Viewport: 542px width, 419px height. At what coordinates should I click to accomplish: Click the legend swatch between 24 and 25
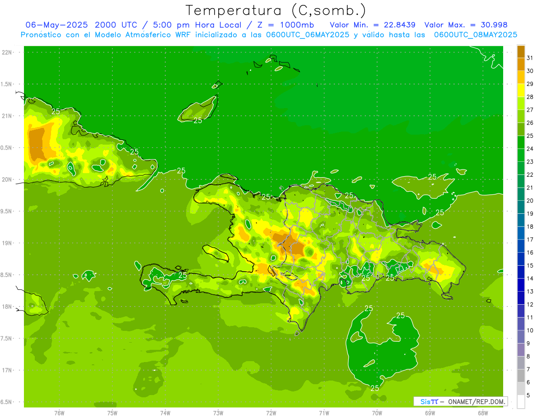[x=521, y=142]
